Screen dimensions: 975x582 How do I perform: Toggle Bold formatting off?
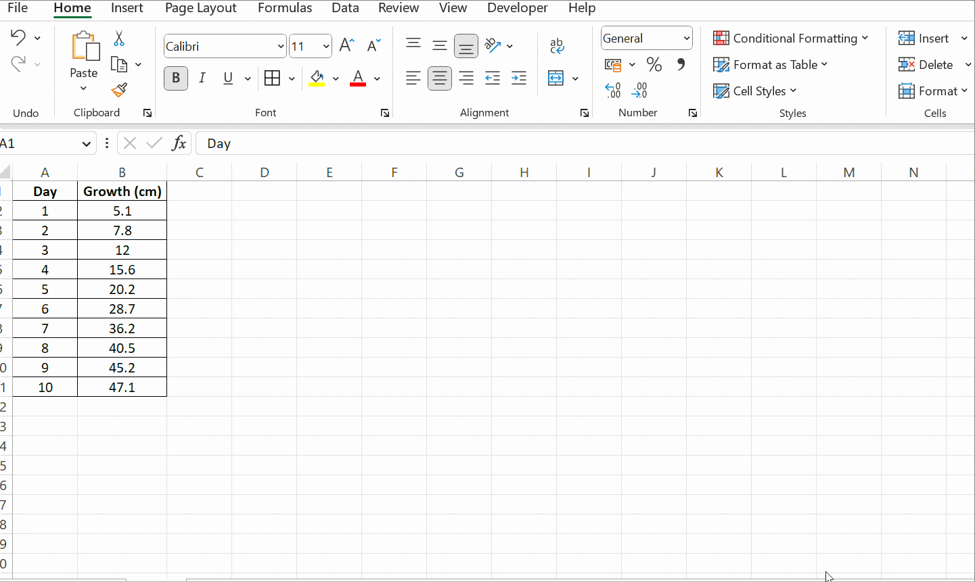tap(176, 78)
